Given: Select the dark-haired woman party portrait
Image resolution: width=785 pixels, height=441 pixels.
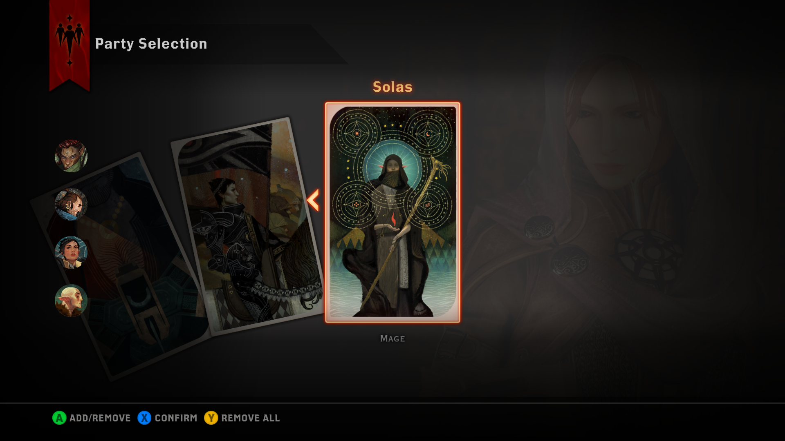Looking at the screenshot, I should tap(71, 252).
